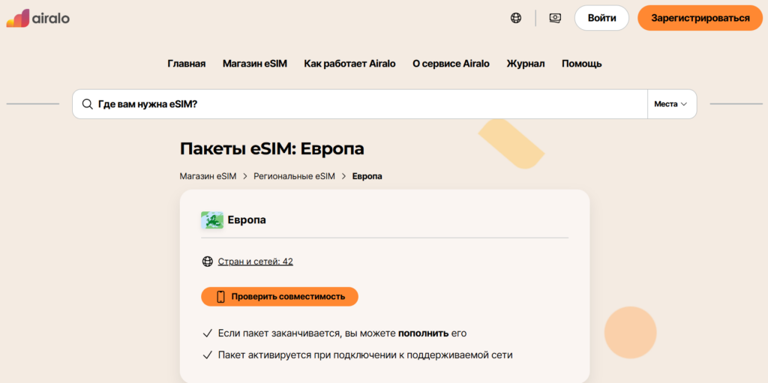Open the Журнал menu item
This screenshot has width=768, height=383.
click(x=526, y=64)
